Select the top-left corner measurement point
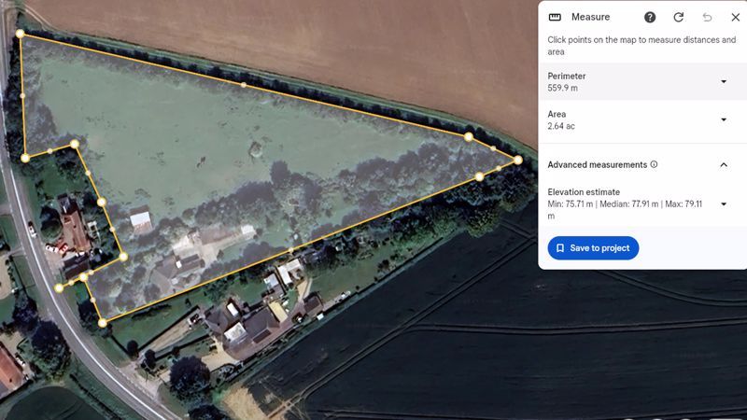This screenshot has width=747, height=420. click(x=20, y=34)
